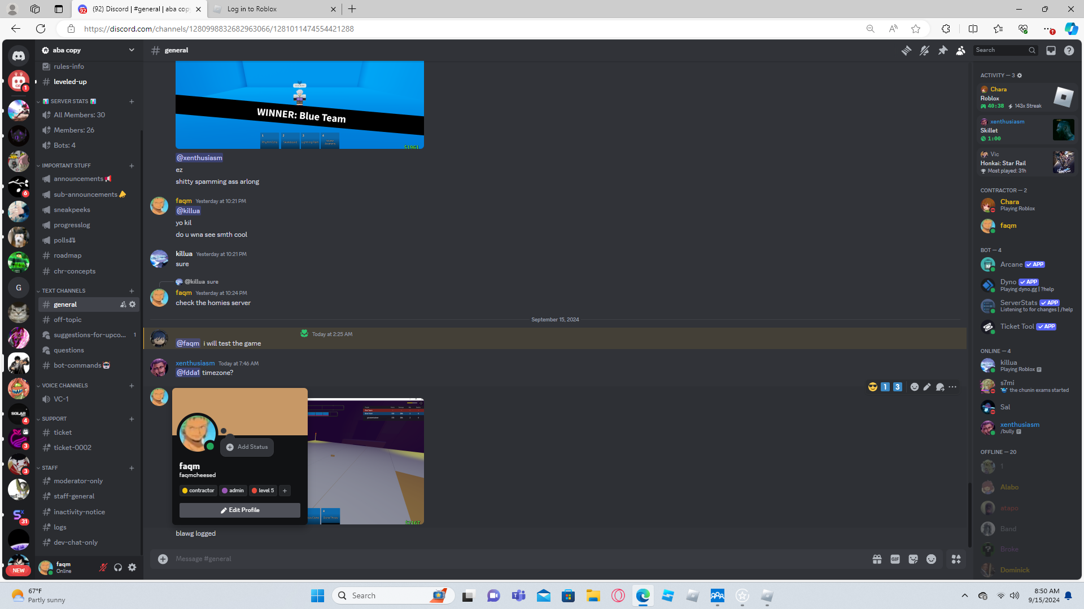
Task: Click Add Status button
Action: click(x=247, y=447)
